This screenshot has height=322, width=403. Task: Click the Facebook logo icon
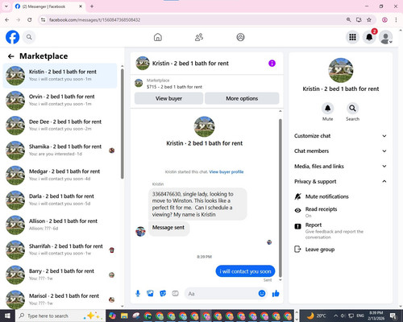tap(12, 37)
